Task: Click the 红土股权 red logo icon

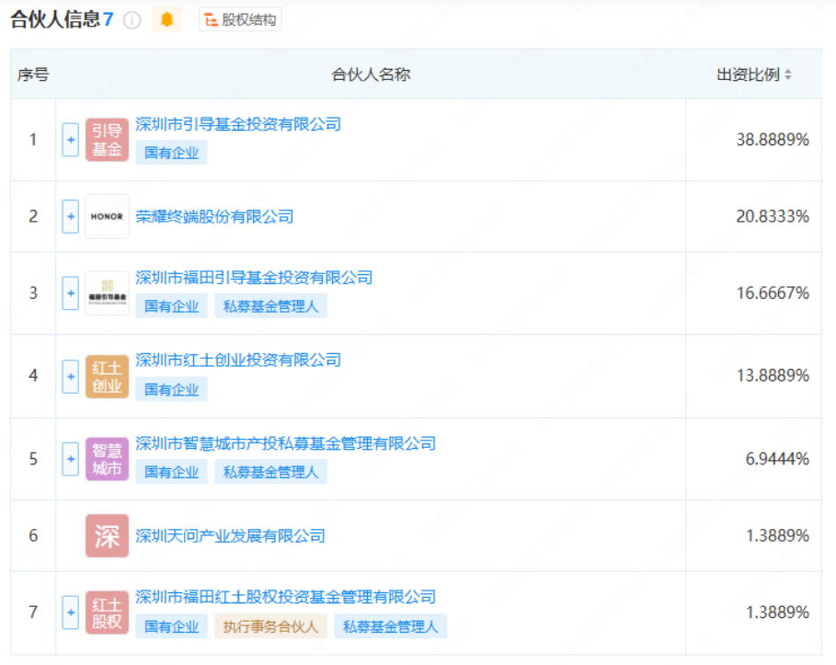Action: tap(107, 612)
